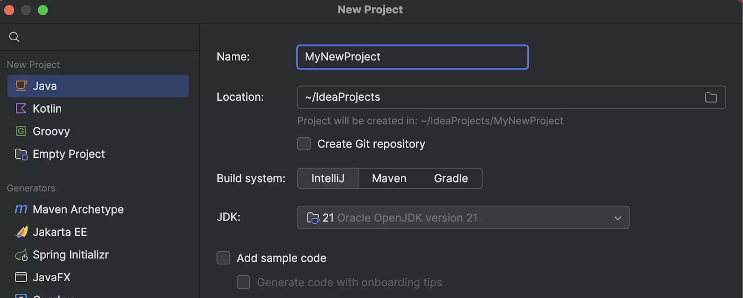Screen dimensions: 743x298
Task: Choose the Empty Project folder icon
Action: 21,154
